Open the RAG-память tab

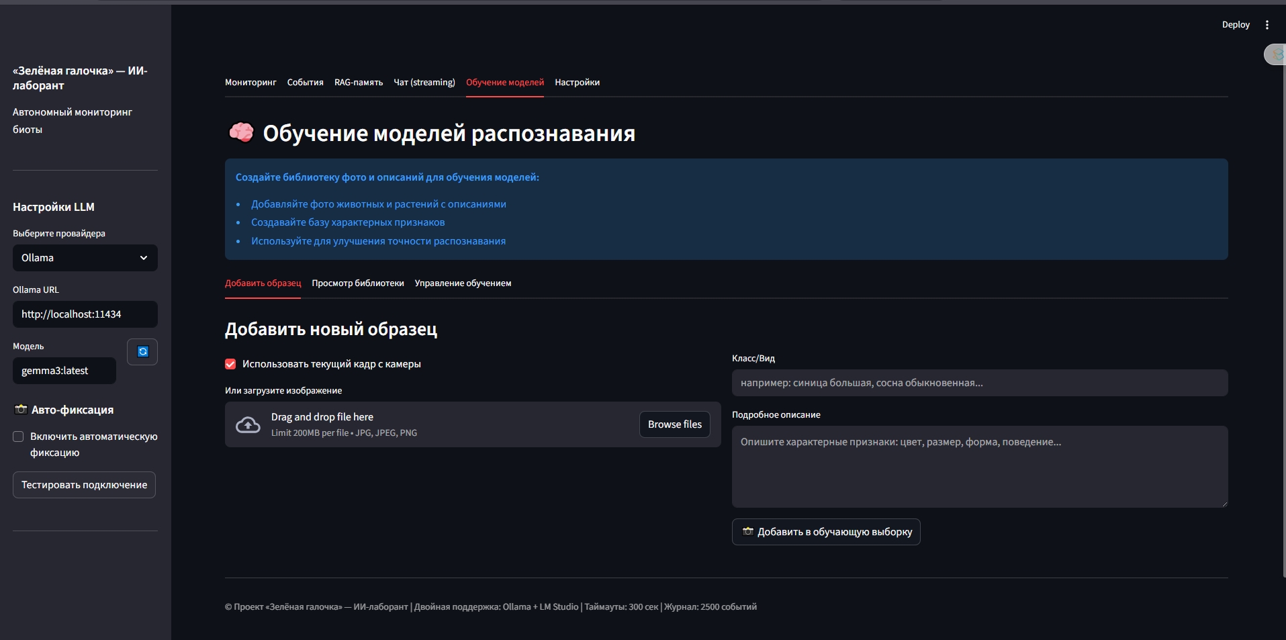click(x=359, y=83)
